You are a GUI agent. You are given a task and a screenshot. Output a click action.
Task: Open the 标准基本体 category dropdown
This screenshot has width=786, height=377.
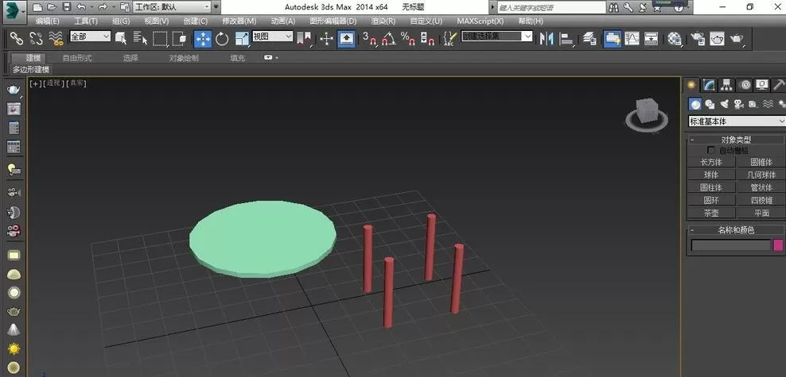737,121
